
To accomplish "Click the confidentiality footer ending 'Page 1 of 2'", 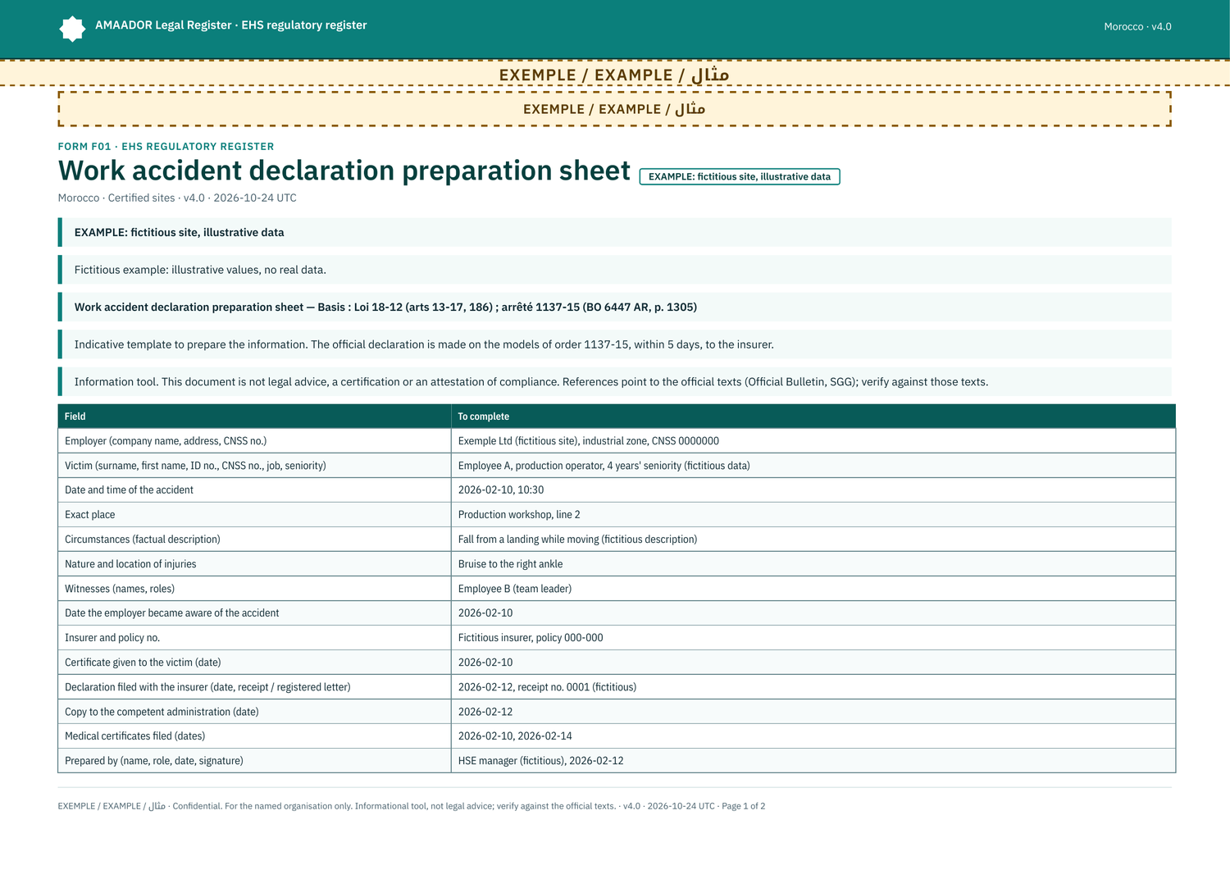I will coord(412,806).
